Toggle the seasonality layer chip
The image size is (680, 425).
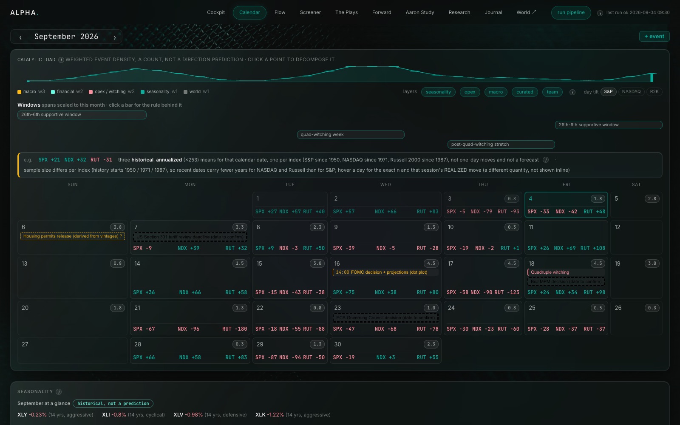coord(438,92)
